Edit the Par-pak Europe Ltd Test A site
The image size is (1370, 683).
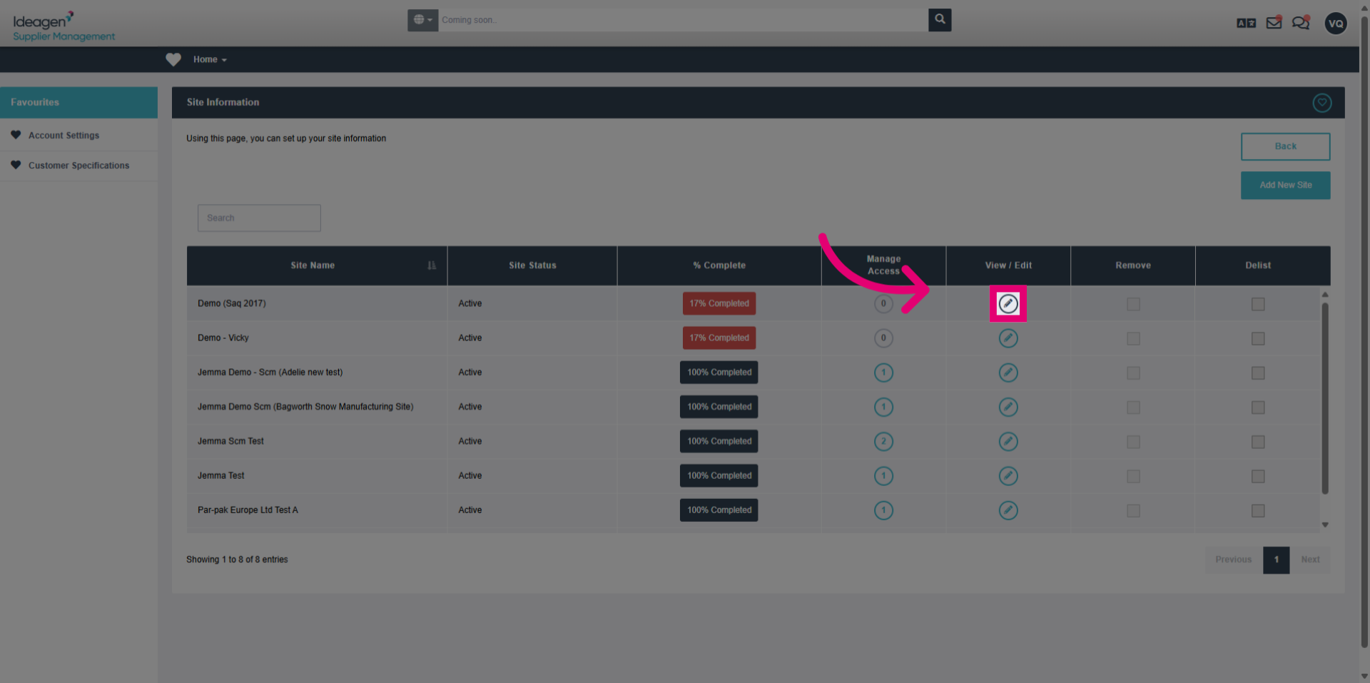pos(1008,510)
